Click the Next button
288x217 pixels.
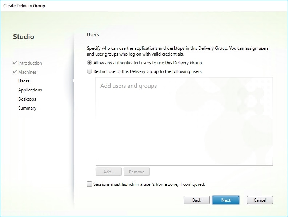(226, 200)
